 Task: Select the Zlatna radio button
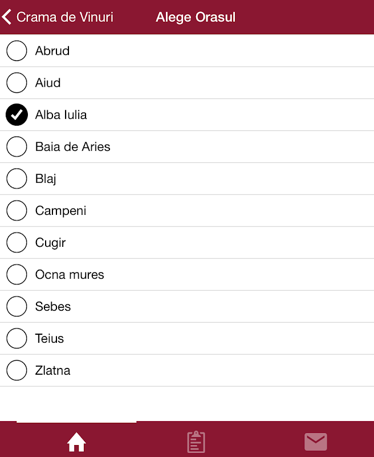(x=17, y=371)
